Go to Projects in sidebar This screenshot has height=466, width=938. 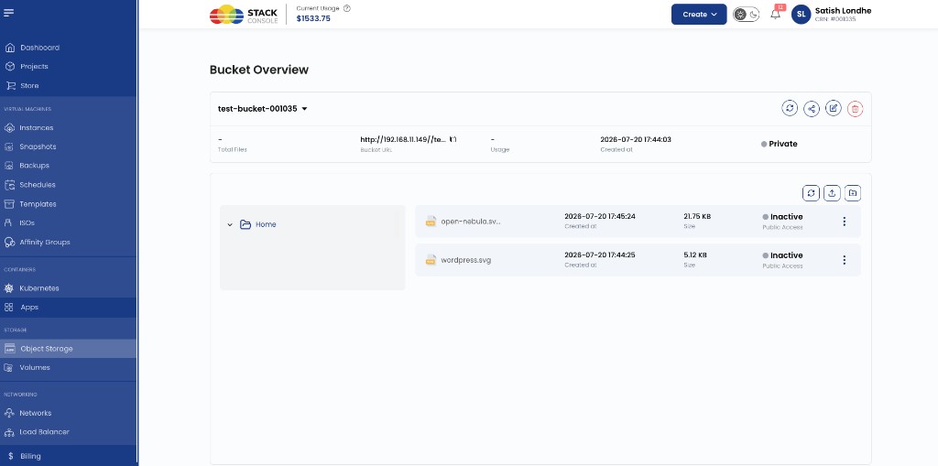[x=34, y=67]
